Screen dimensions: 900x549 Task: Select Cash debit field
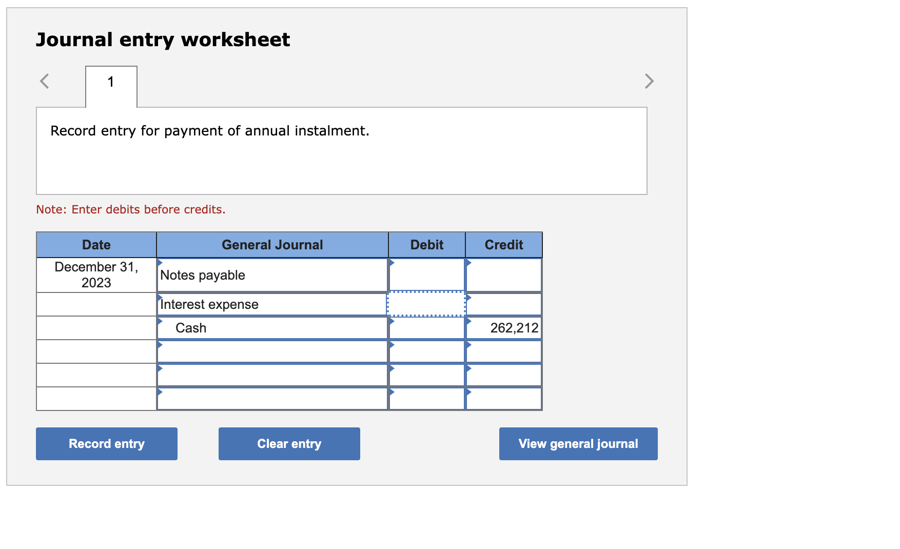click(x=427, y=328)
